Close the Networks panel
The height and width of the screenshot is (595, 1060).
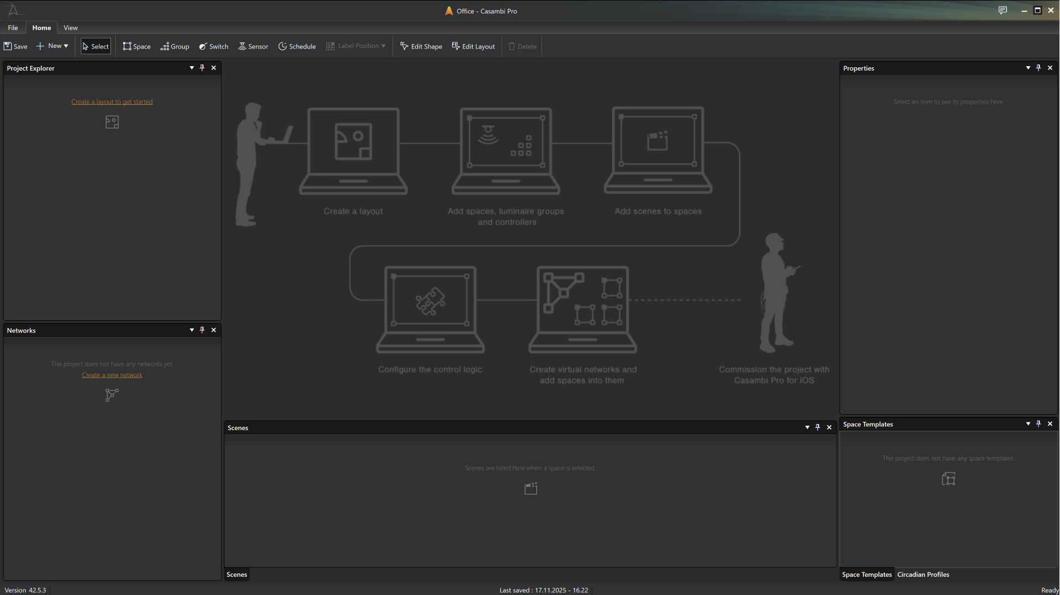coord(214,330)
